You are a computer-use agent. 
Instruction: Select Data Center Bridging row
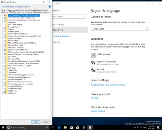[15, 25]
